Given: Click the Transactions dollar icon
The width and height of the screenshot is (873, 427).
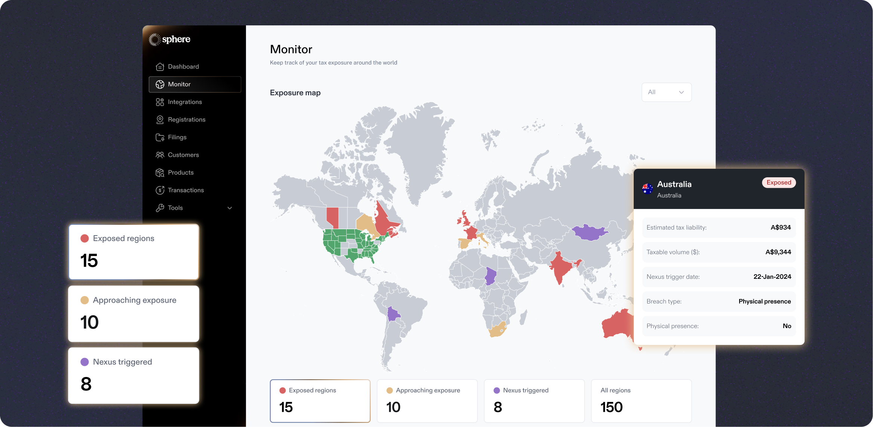Looking at the screenshot, I should point(160,190).
